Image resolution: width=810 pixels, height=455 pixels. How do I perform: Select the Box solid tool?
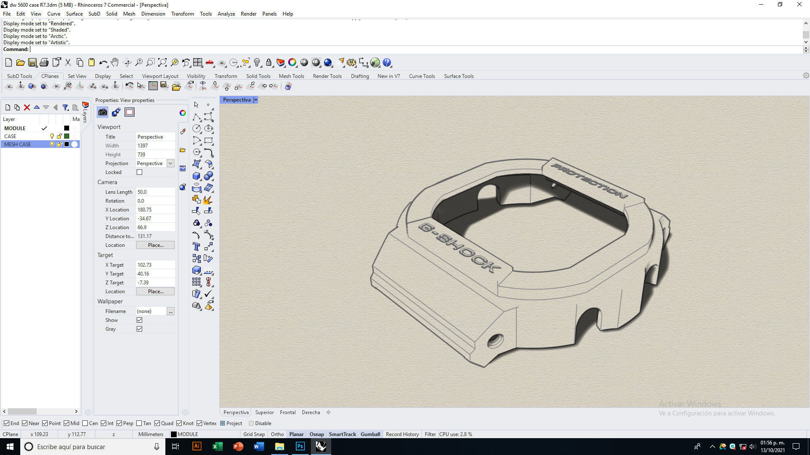pos(197,176)
